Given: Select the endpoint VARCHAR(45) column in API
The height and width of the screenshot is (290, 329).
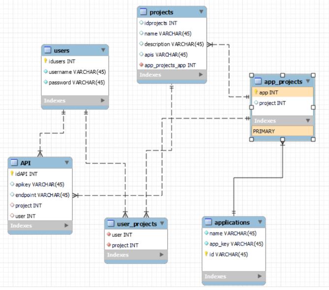Looking at the screenshot, I should click(x=39, y=195).
